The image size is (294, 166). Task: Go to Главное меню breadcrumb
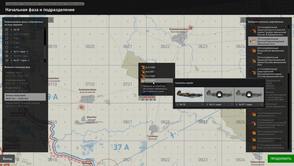pos(14,4)
